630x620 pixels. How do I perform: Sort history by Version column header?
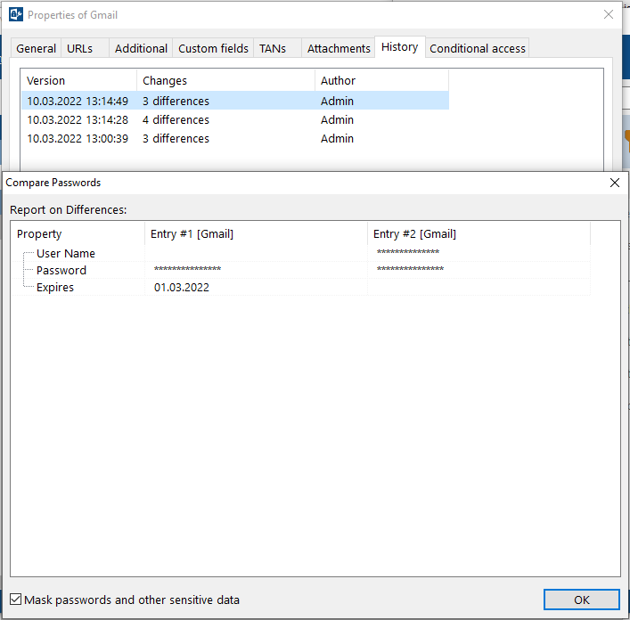pos(78,80)
